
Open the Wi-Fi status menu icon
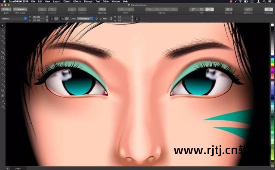coord(240,1)
